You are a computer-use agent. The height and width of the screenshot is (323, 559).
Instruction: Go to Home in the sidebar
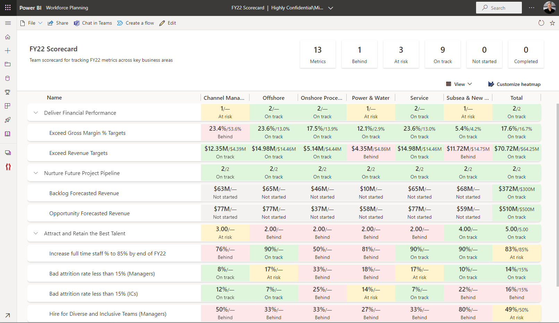pyautogui.click(x=8, y=37)
